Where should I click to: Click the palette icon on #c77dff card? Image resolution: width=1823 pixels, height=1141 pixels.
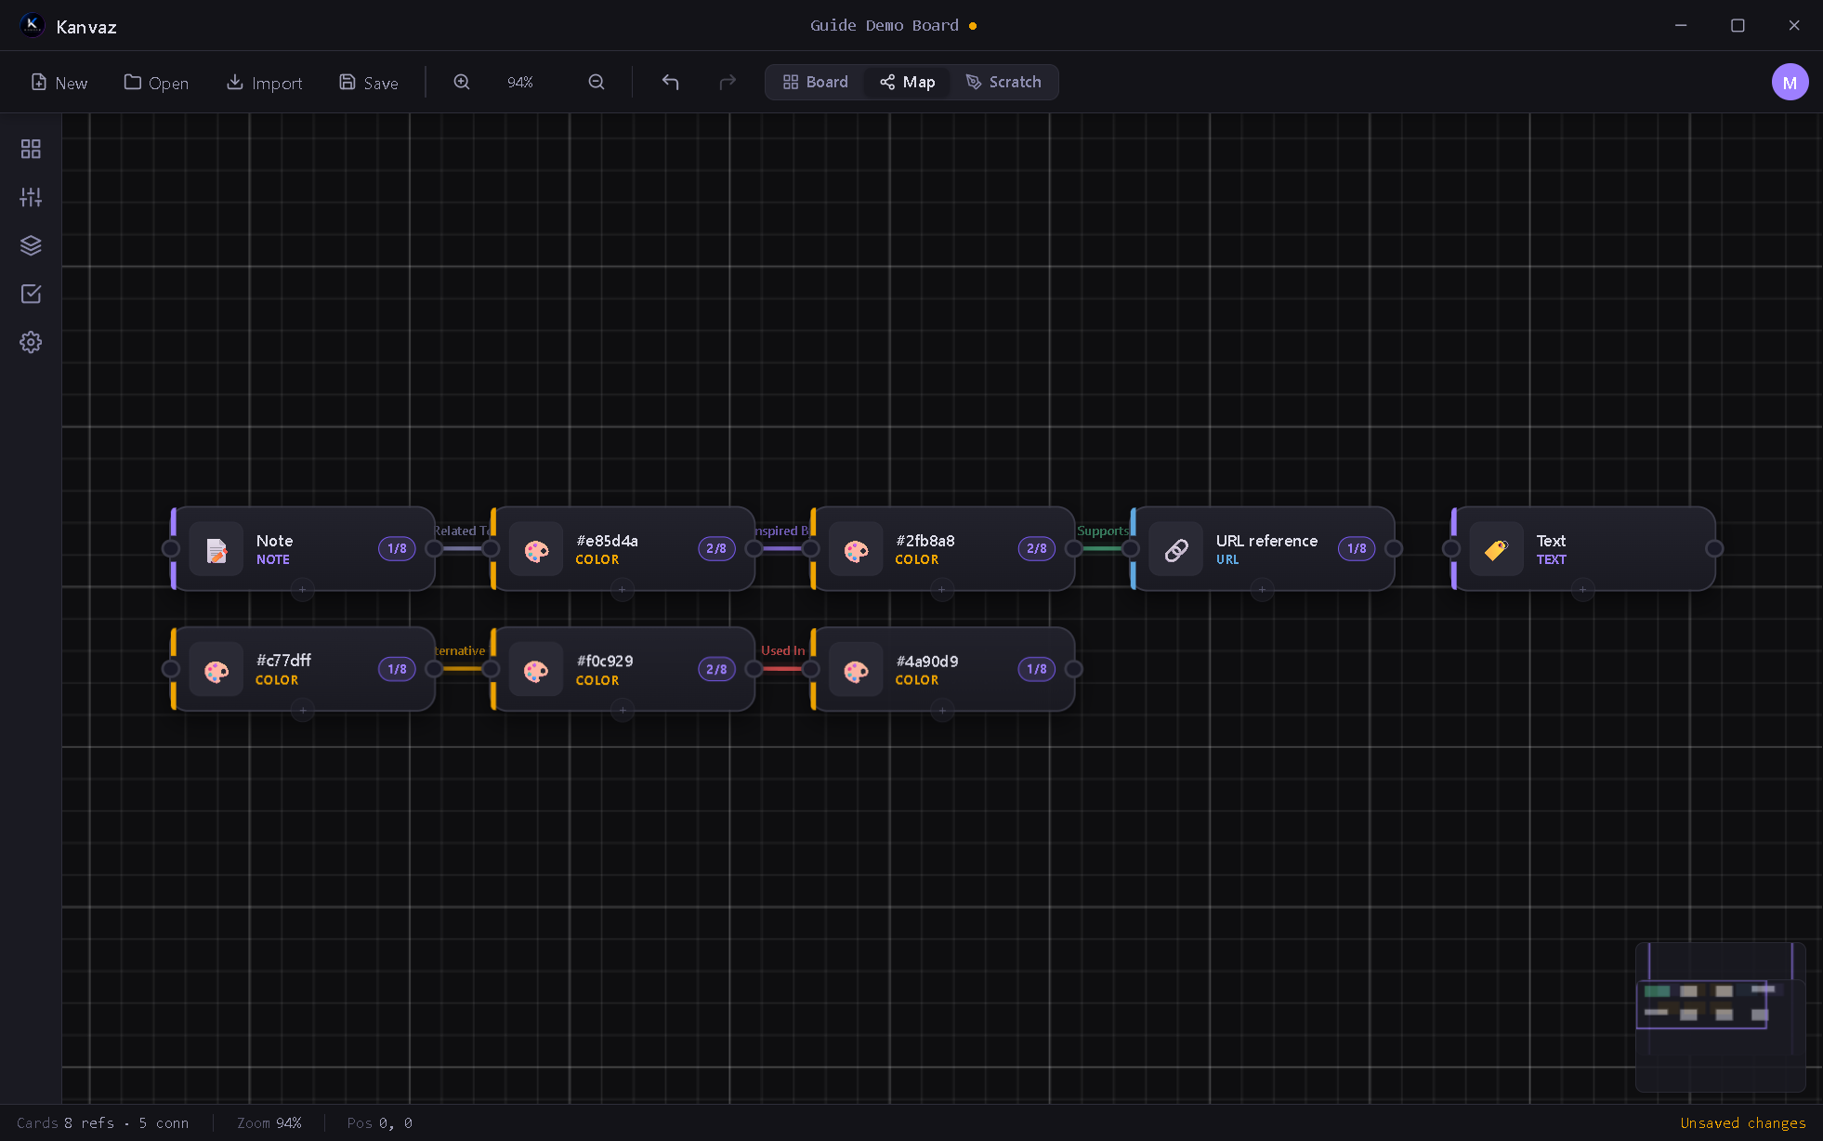pyautogui.click(x=216, y=670)
